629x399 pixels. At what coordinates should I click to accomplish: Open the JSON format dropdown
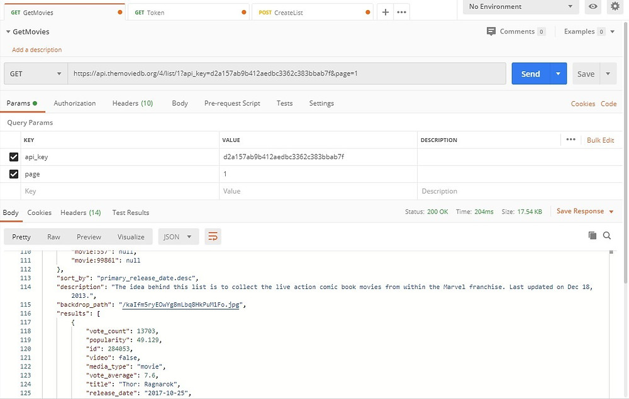point(177,237)
